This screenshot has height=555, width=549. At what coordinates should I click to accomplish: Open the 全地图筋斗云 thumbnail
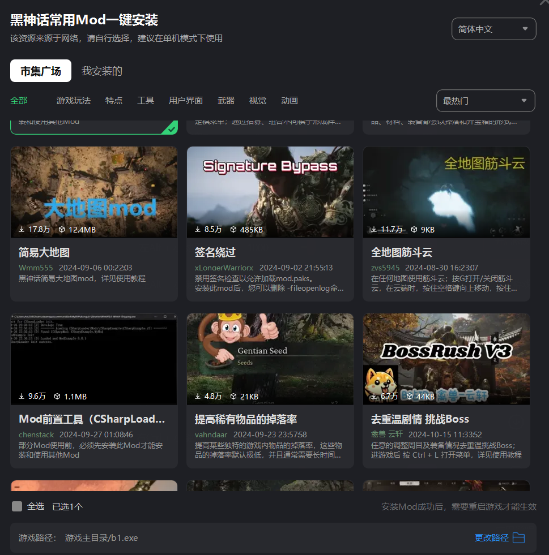pos(446,192)
